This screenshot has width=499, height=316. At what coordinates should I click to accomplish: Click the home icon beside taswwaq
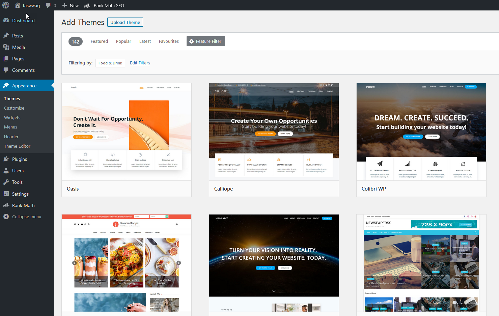18,5
